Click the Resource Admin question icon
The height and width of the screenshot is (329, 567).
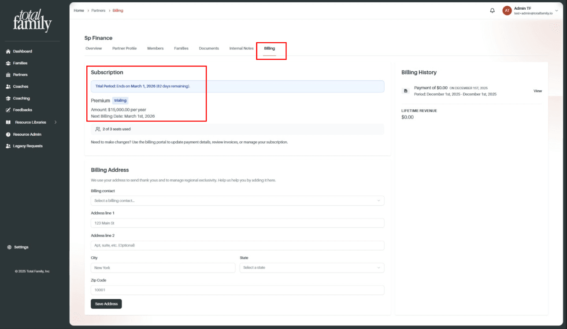tap(8, 135)
